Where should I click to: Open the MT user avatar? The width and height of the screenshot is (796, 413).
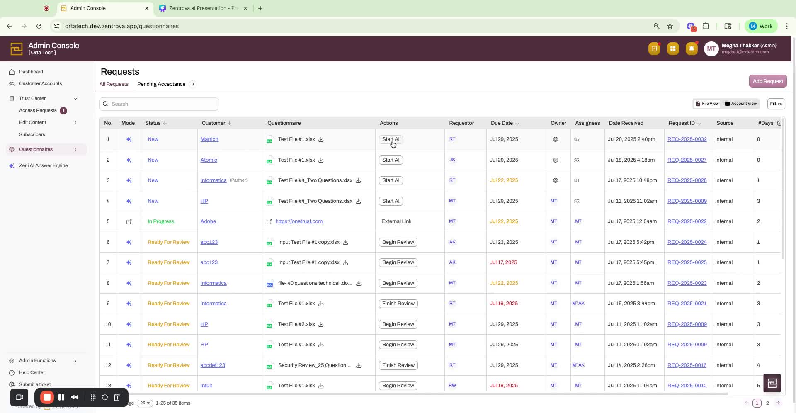pyautogui.click(x=711, y=49)
